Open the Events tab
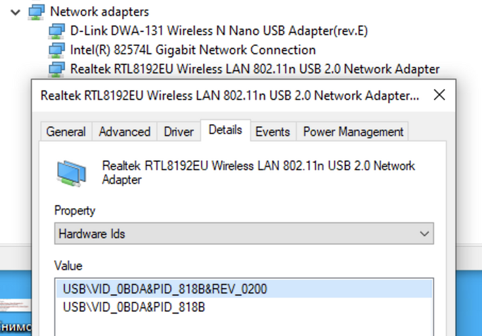The width and height of the screenshot is (482, 336). [x=273, y=132]
